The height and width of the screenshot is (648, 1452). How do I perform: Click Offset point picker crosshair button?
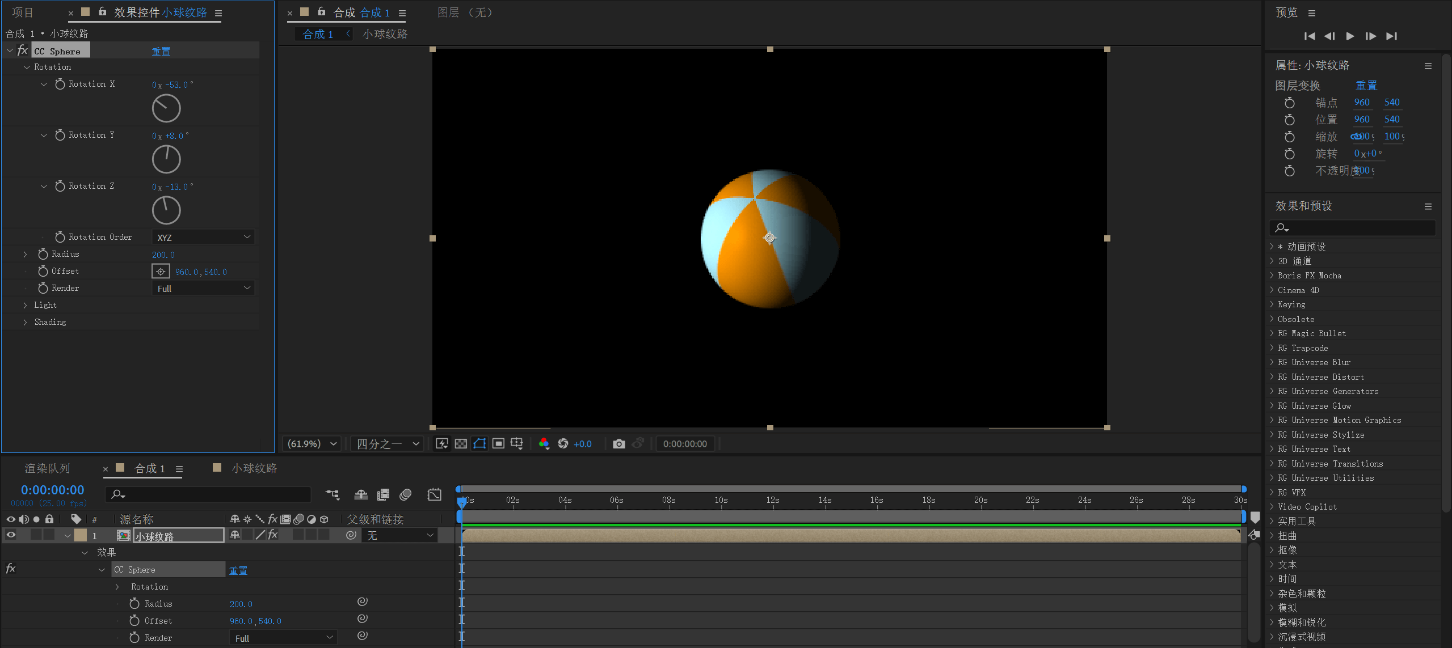pyautogui.click(x=161, y=272)
